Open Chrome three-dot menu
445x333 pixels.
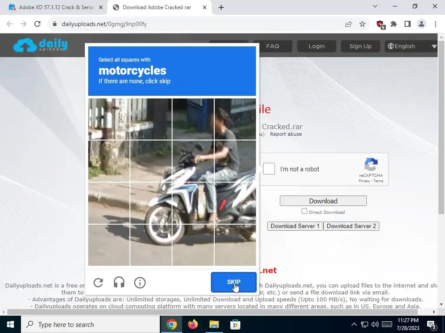(435, 24)
